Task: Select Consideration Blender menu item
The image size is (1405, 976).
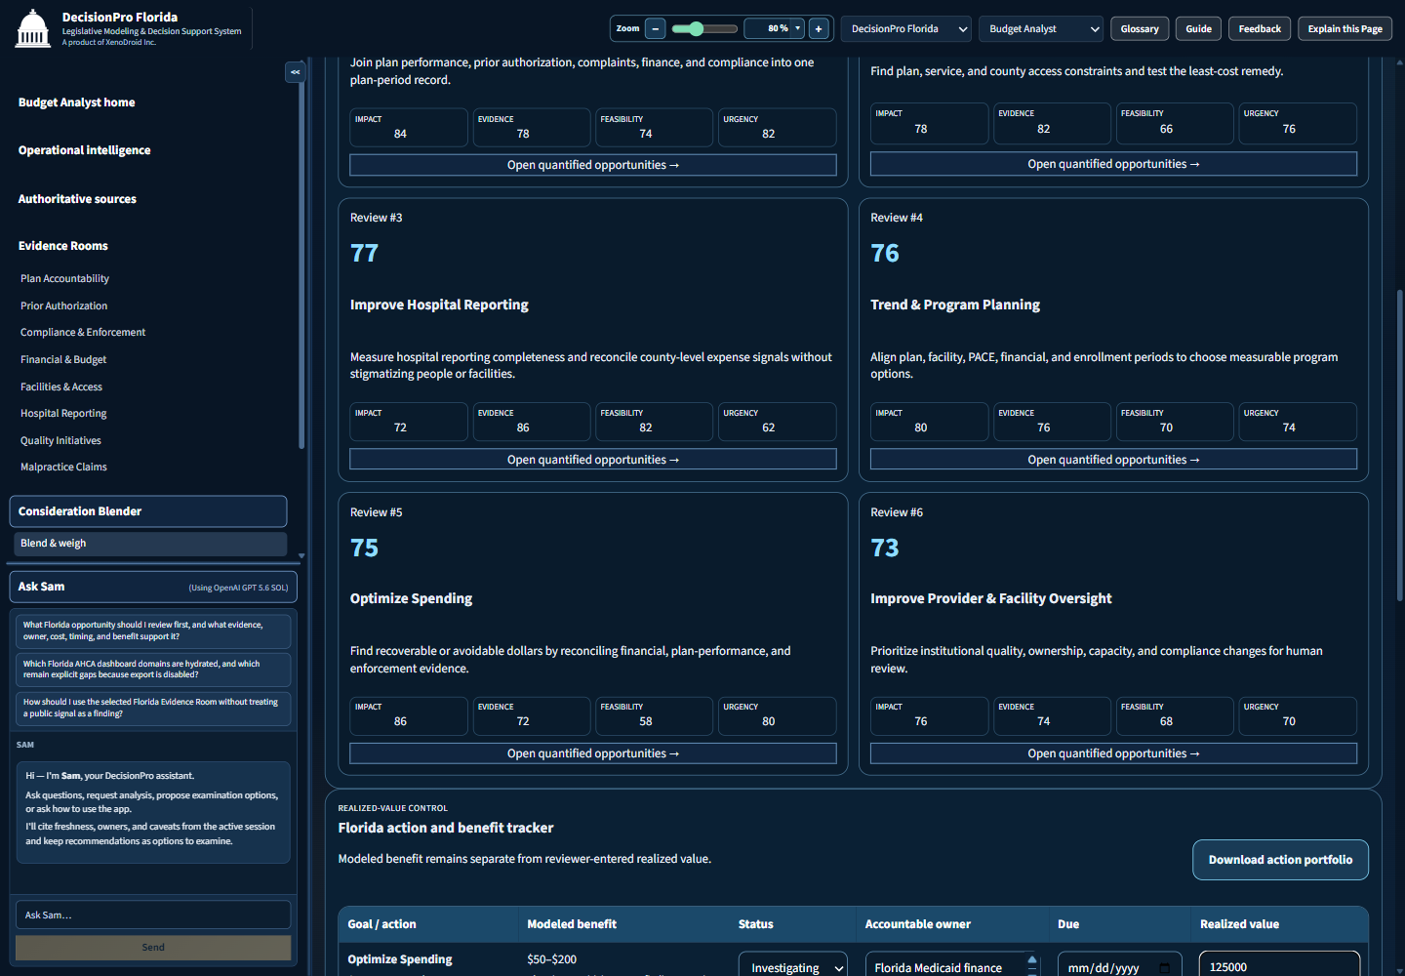Action: (148, 511)
